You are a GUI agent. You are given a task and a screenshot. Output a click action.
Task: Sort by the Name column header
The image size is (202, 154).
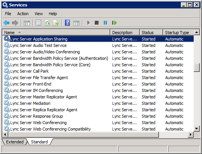(x=56, y=33)
